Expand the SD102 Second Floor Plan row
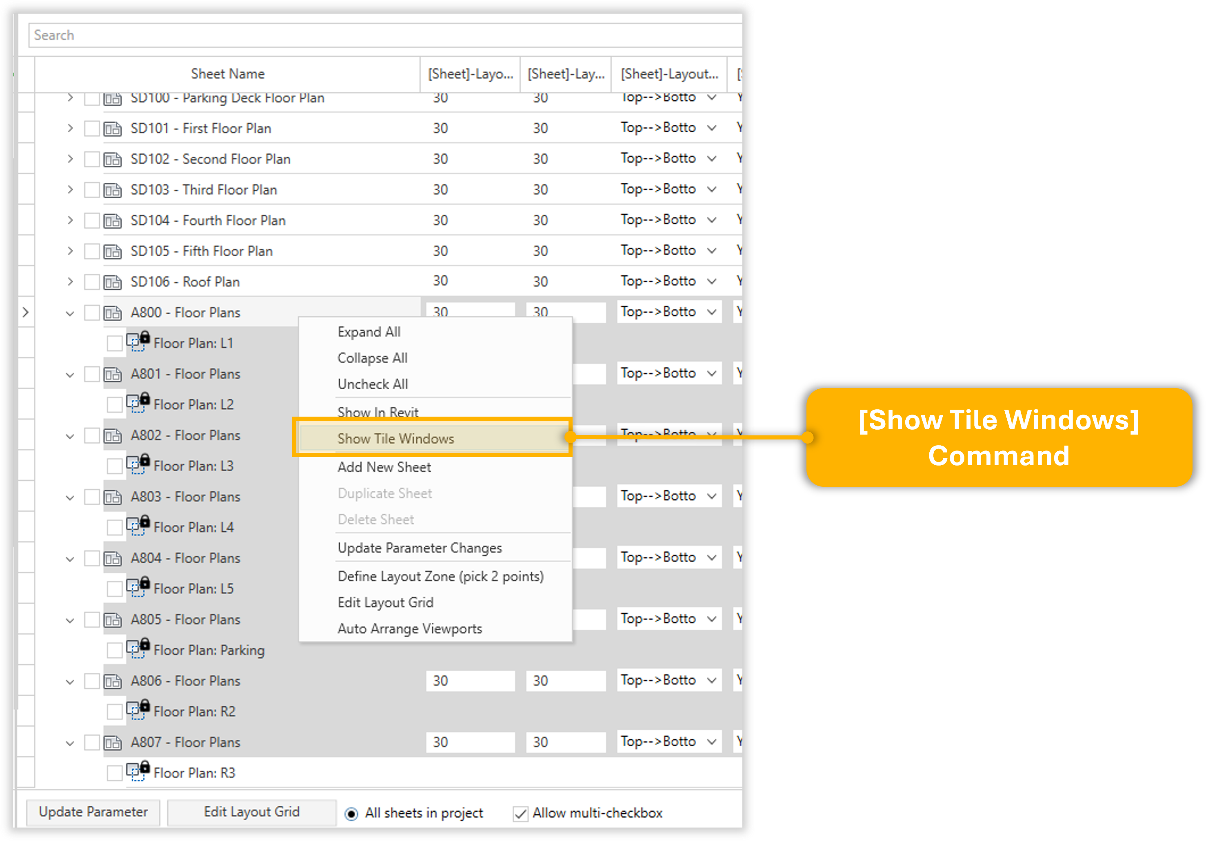 [70, 159]
